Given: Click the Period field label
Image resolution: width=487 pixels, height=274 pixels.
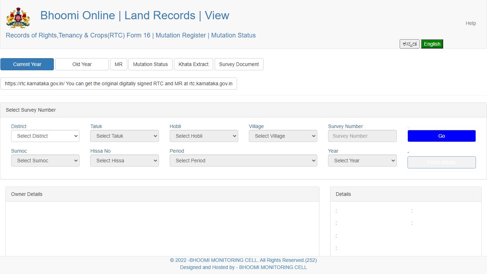Looking at the screenshot, I should click(x=177, y=151).
